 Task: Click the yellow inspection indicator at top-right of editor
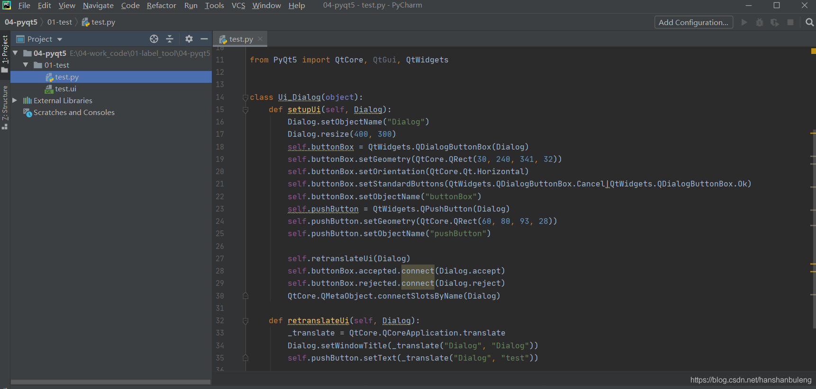click(x=813, y=51)
